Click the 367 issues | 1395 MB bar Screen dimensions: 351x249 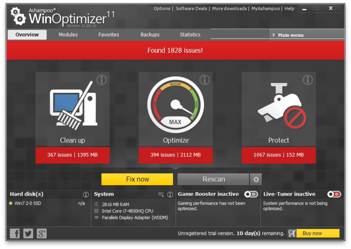click(x=72, y=155)
